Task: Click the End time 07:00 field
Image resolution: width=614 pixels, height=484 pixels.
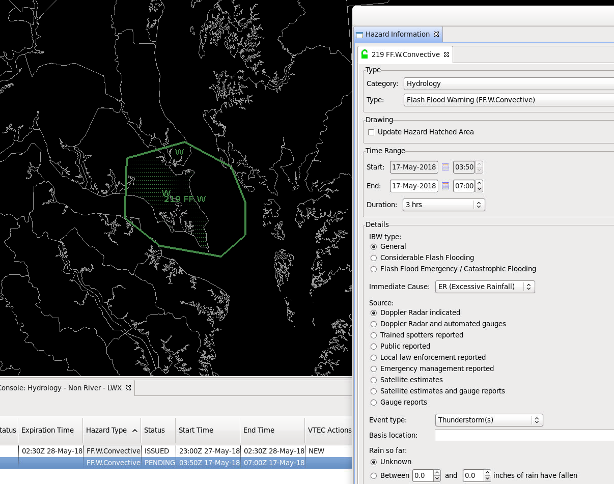Action: tap(464, 186)
